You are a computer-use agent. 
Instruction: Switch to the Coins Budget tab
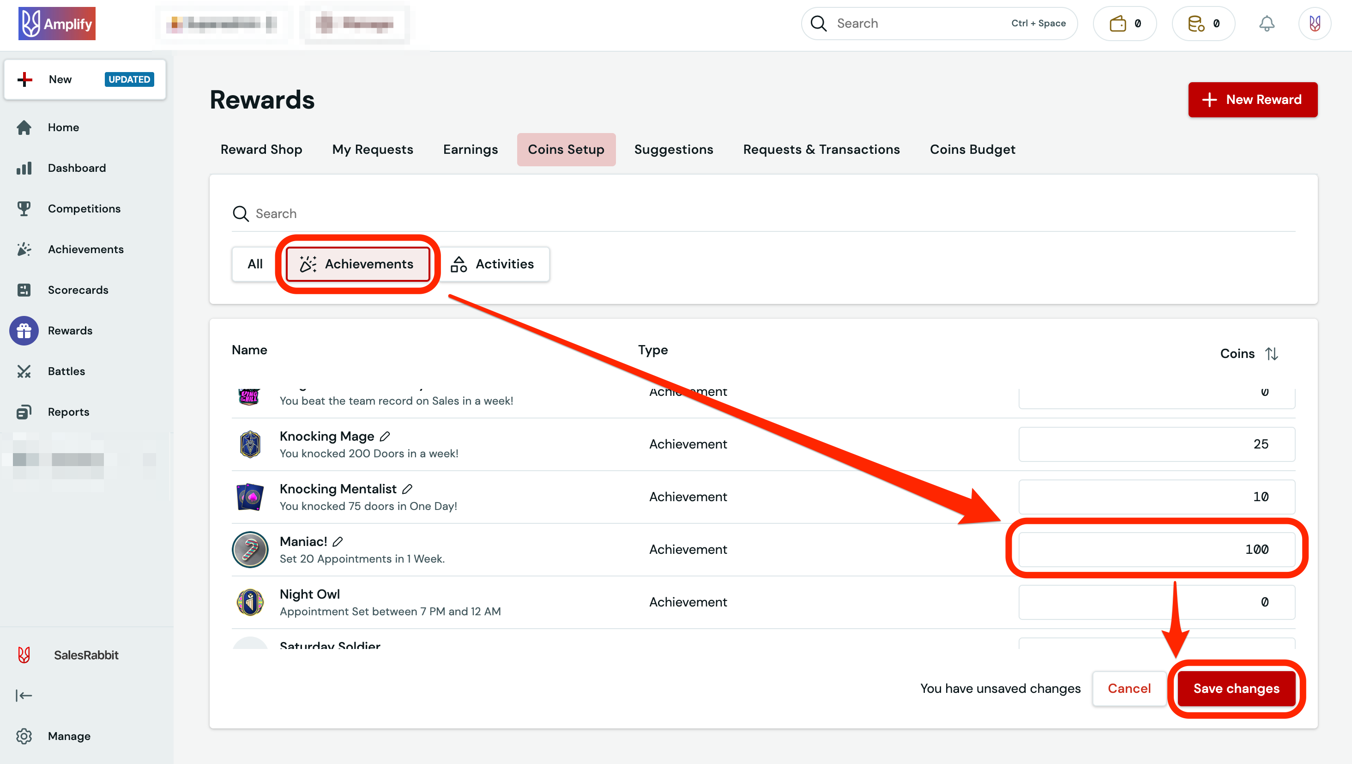[x=972, y=149]
